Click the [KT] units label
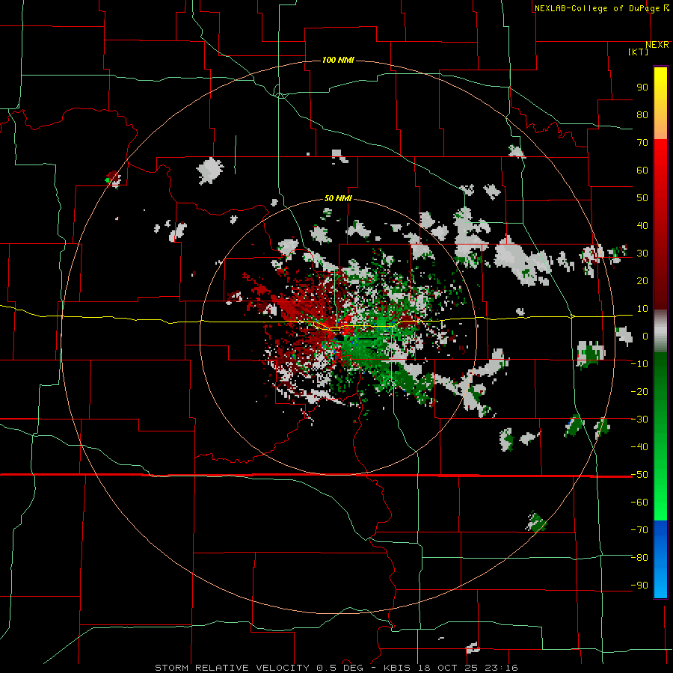Screen dimensions: 673x673 pos(639,52)
